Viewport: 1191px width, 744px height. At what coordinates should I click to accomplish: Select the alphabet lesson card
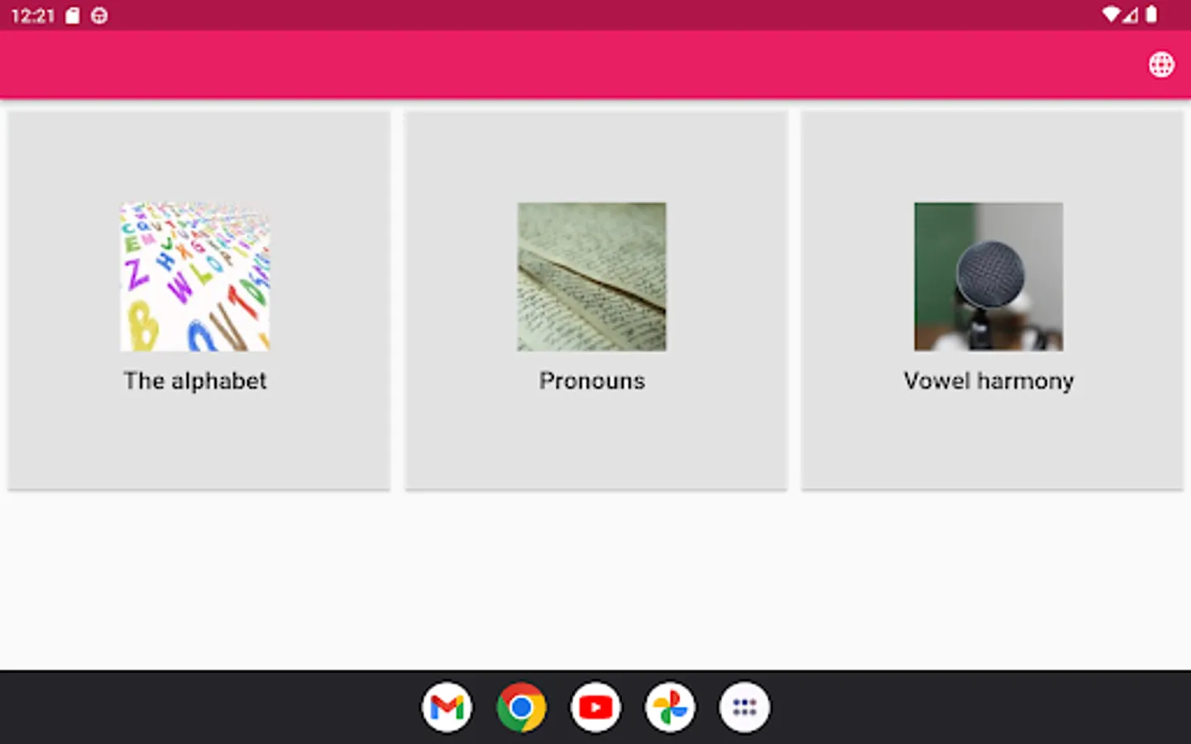point(199,301)
